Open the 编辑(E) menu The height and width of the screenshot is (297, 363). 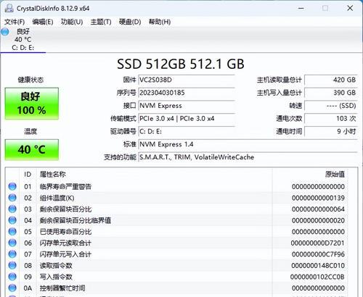coord(43,22)
